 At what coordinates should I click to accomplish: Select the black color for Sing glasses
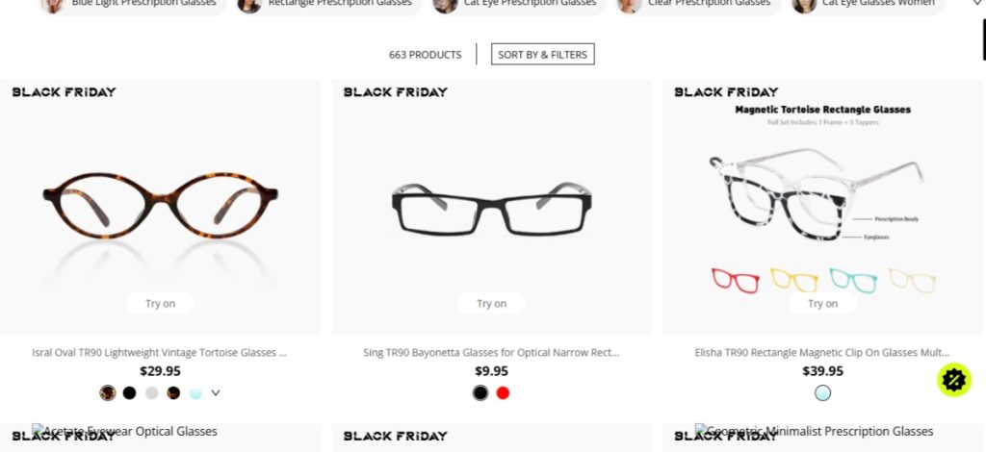(480, 392)
